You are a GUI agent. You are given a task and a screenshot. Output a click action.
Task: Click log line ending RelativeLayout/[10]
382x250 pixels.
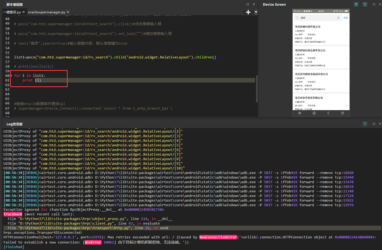pos(94,168)
